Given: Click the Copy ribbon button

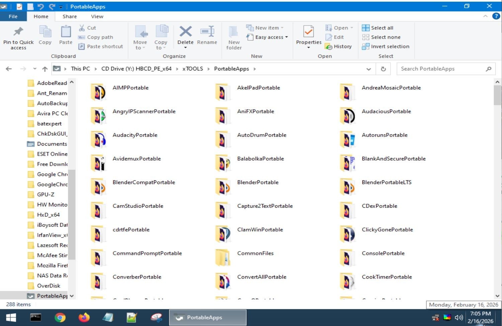Looking at the screenshot, I should coord(45,35).
